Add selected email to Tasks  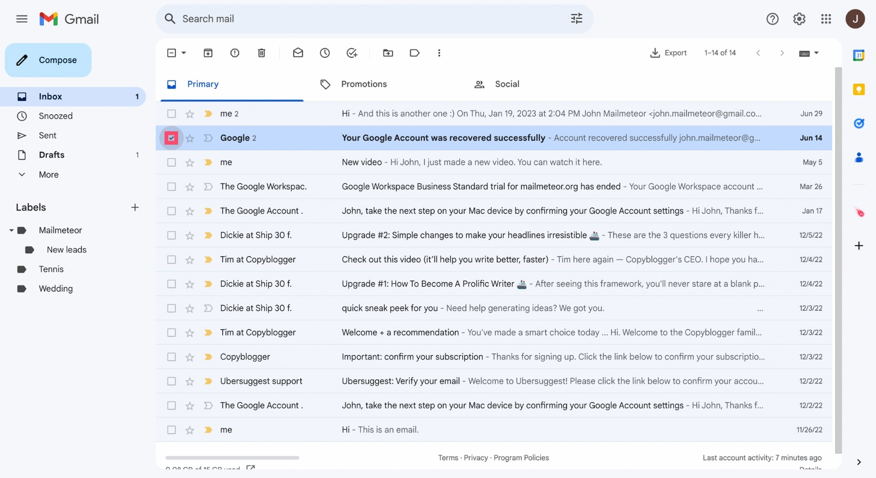click(352, 53)
